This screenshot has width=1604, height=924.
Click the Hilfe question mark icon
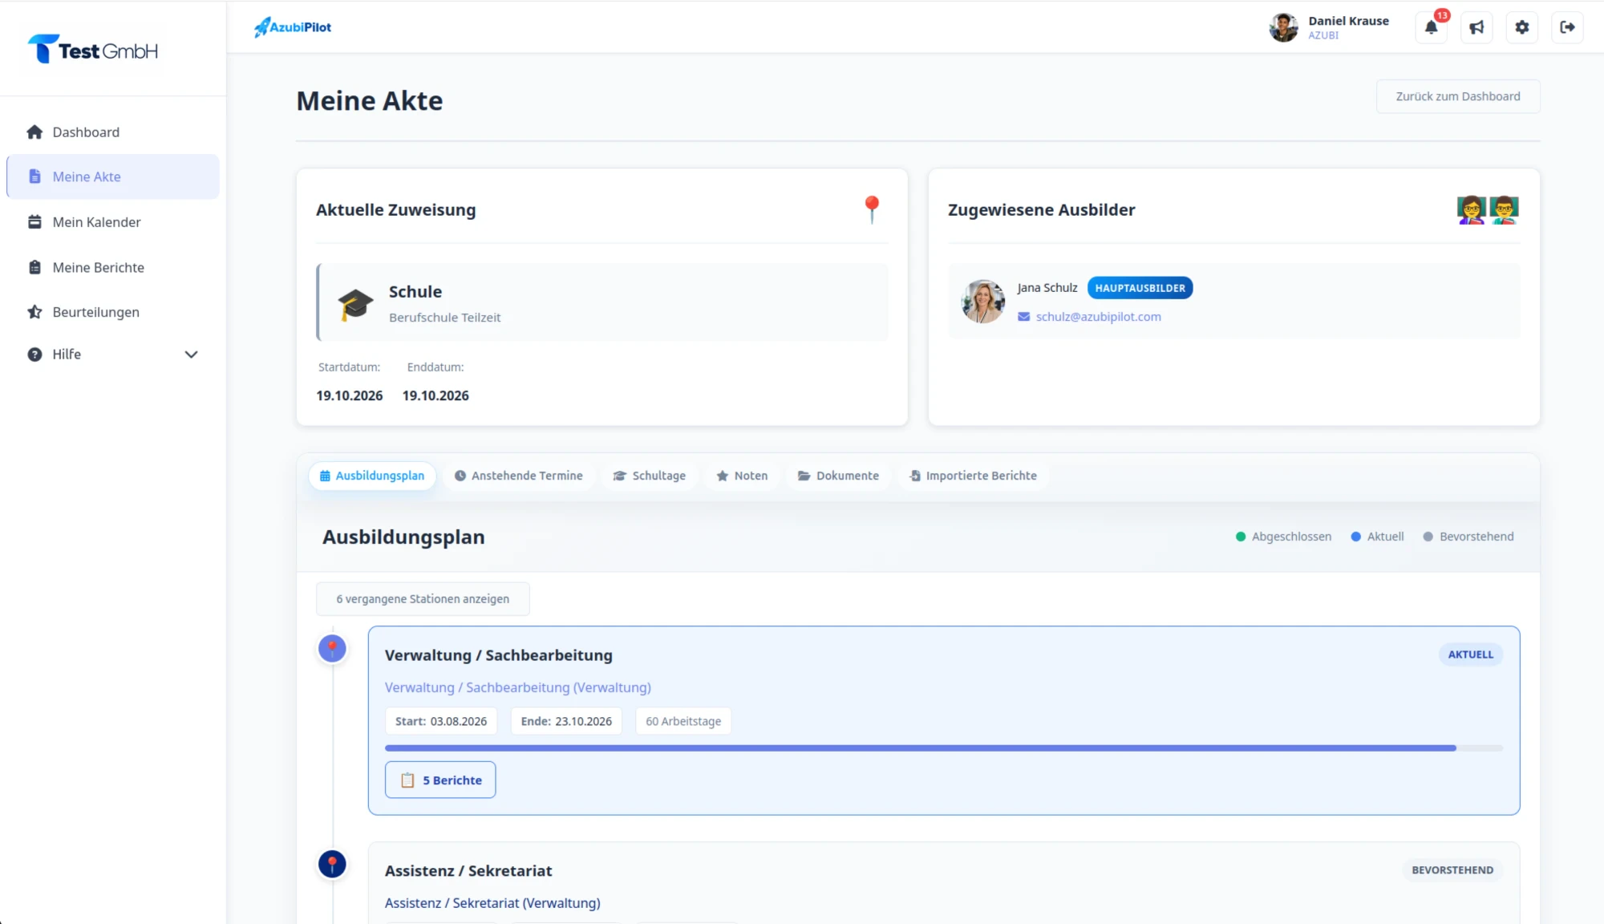point(34,355)
